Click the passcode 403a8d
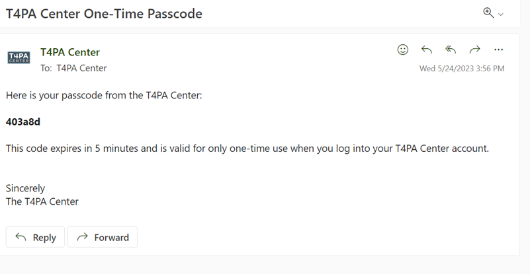This screenshot has height=274, width=530. coord(23,122)
